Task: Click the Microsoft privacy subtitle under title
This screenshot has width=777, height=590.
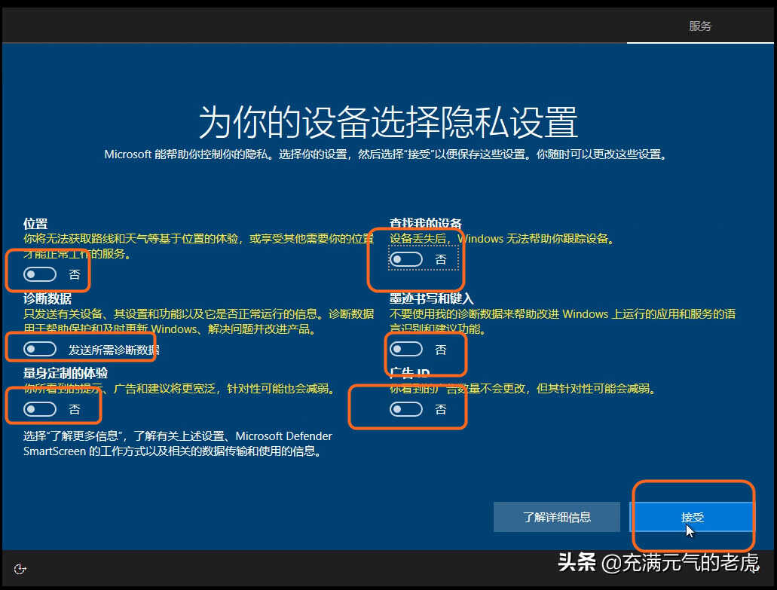Action: tap(384, 154)
